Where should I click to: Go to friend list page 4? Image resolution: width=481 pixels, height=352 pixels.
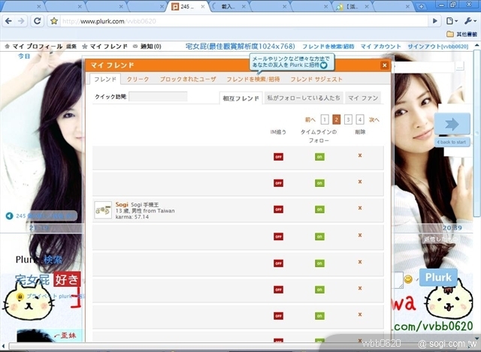tap(360, 119)
